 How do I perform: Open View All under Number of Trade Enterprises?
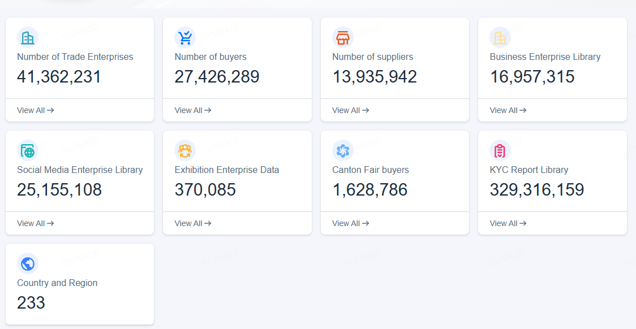click(x=35, y=110)
